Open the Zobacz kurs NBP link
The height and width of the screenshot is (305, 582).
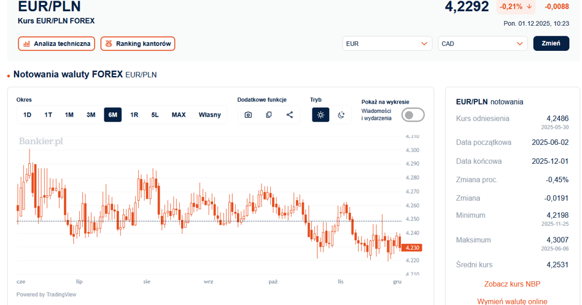click(512, 284)
